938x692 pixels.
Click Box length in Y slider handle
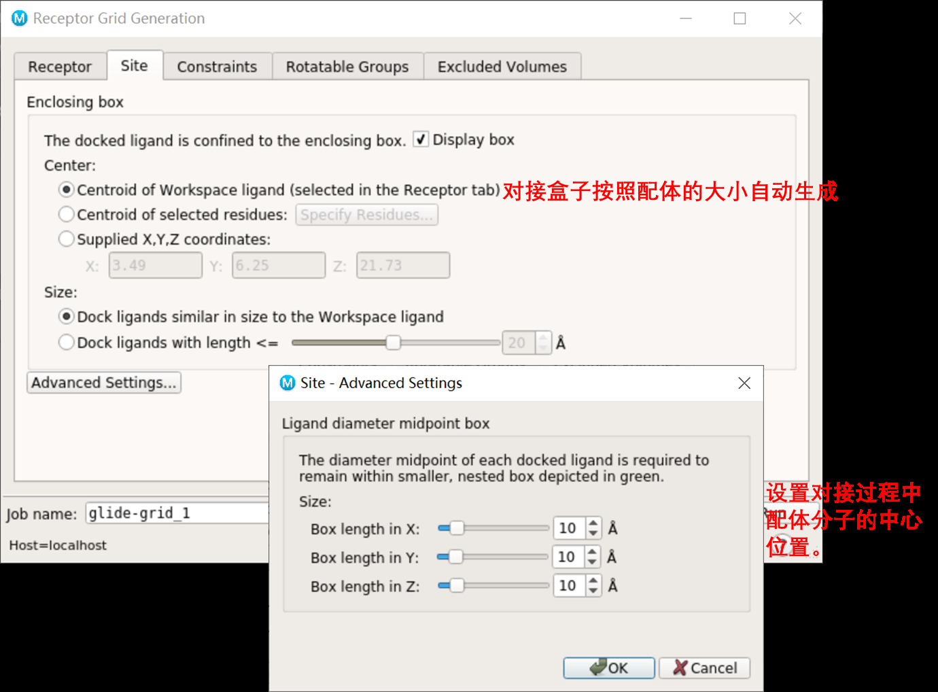456,557
